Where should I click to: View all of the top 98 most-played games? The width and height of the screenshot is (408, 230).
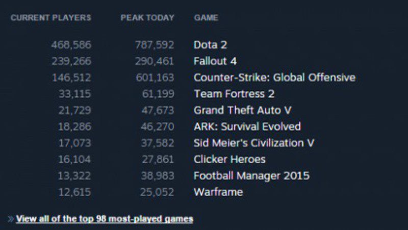(x=105, y=219)
